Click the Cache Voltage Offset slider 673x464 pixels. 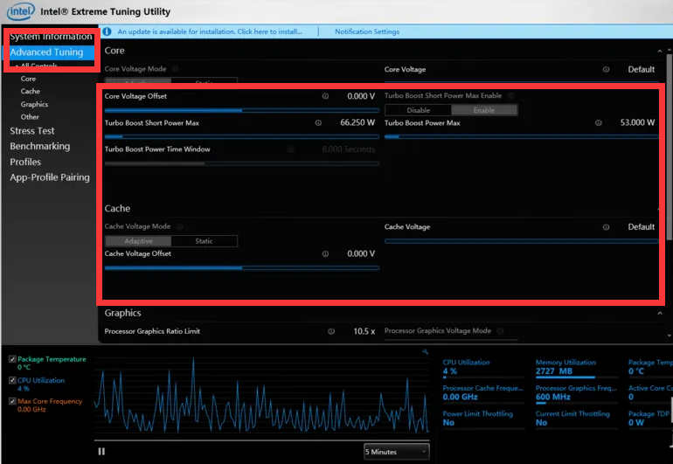241,268
